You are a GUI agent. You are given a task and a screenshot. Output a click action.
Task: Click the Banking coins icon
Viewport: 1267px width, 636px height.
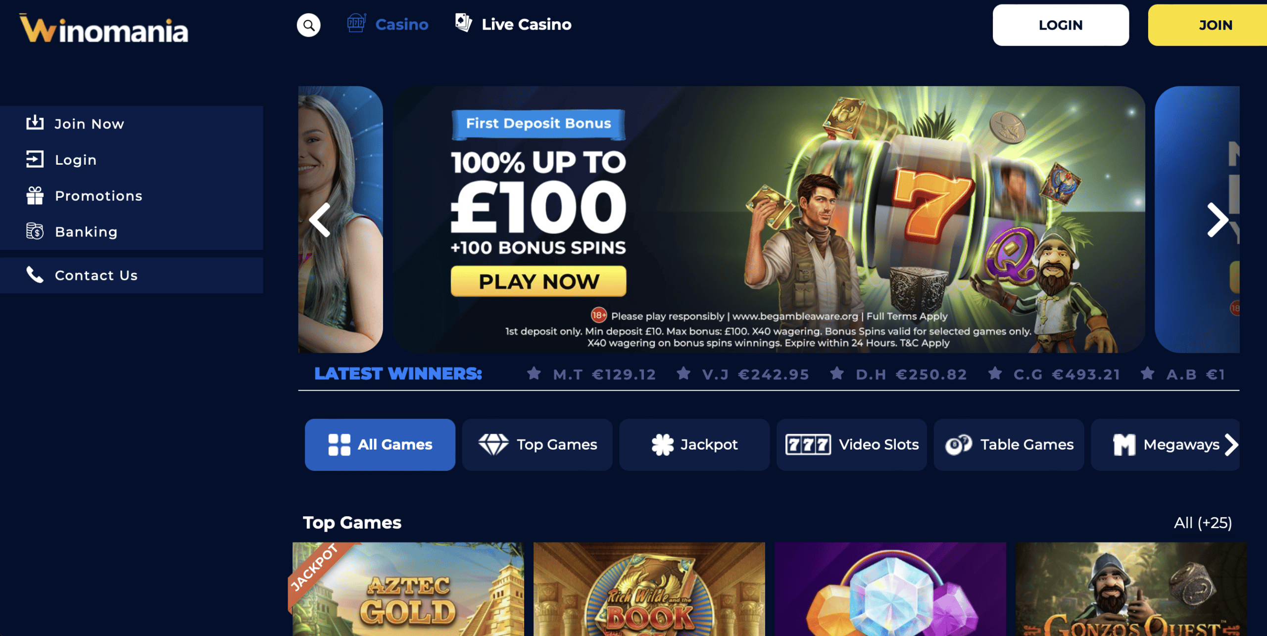click(35, 231)
